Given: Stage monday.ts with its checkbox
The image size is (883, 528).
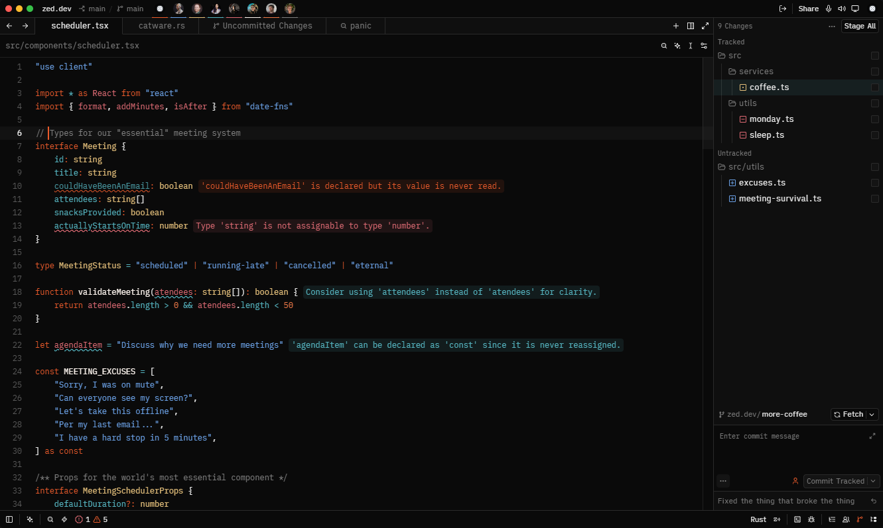Looking at the screenshot, I should (x=875, y=119).
